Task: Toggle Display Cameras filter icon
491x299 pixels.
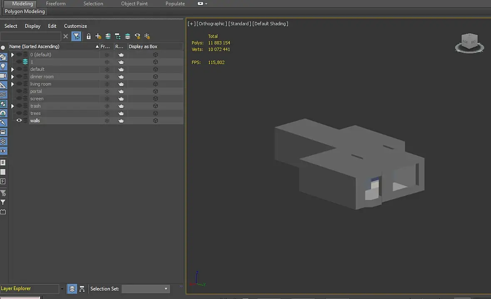Action: pyautogui.click(x=3, y=76)
